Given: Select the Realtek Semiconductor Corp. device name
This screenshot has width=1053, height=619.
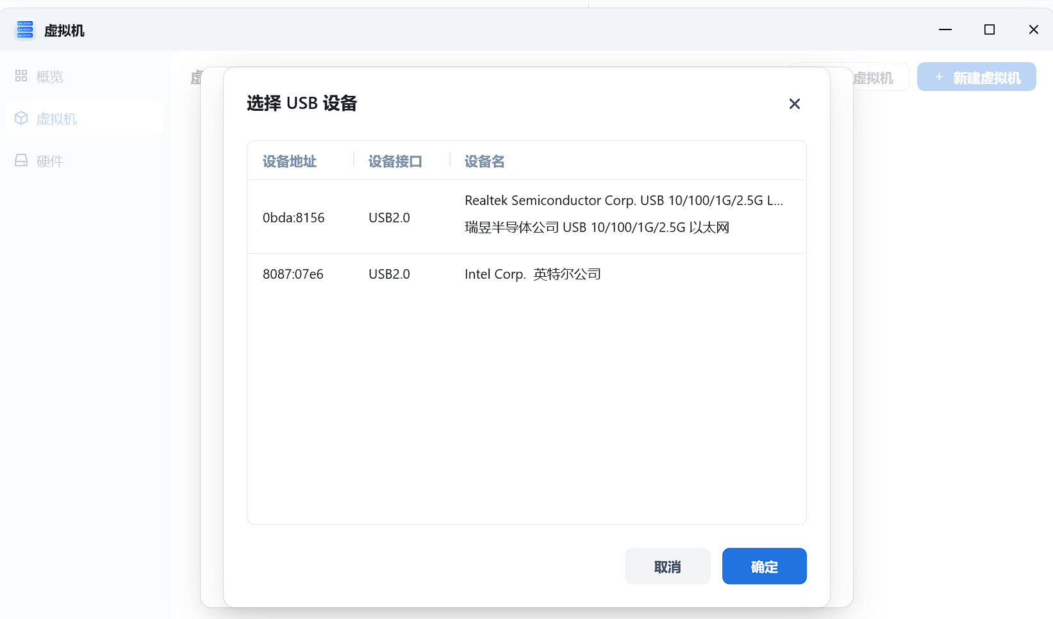Looking at the screenshot, I should (624, 201).
